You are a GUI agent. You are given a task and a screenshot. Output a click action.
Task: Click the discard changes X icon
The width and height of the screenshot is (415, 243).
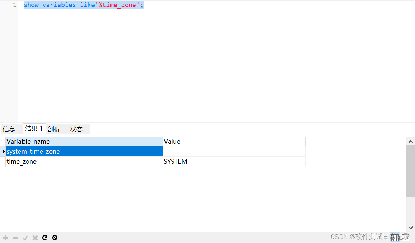point(35,238)
